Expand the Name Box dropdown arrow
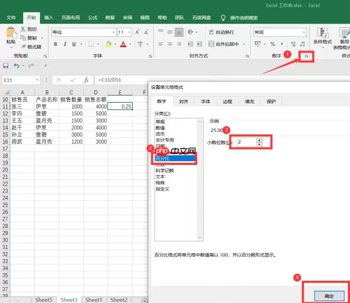The height and width of the screenshot is (303, 350). 37,80
